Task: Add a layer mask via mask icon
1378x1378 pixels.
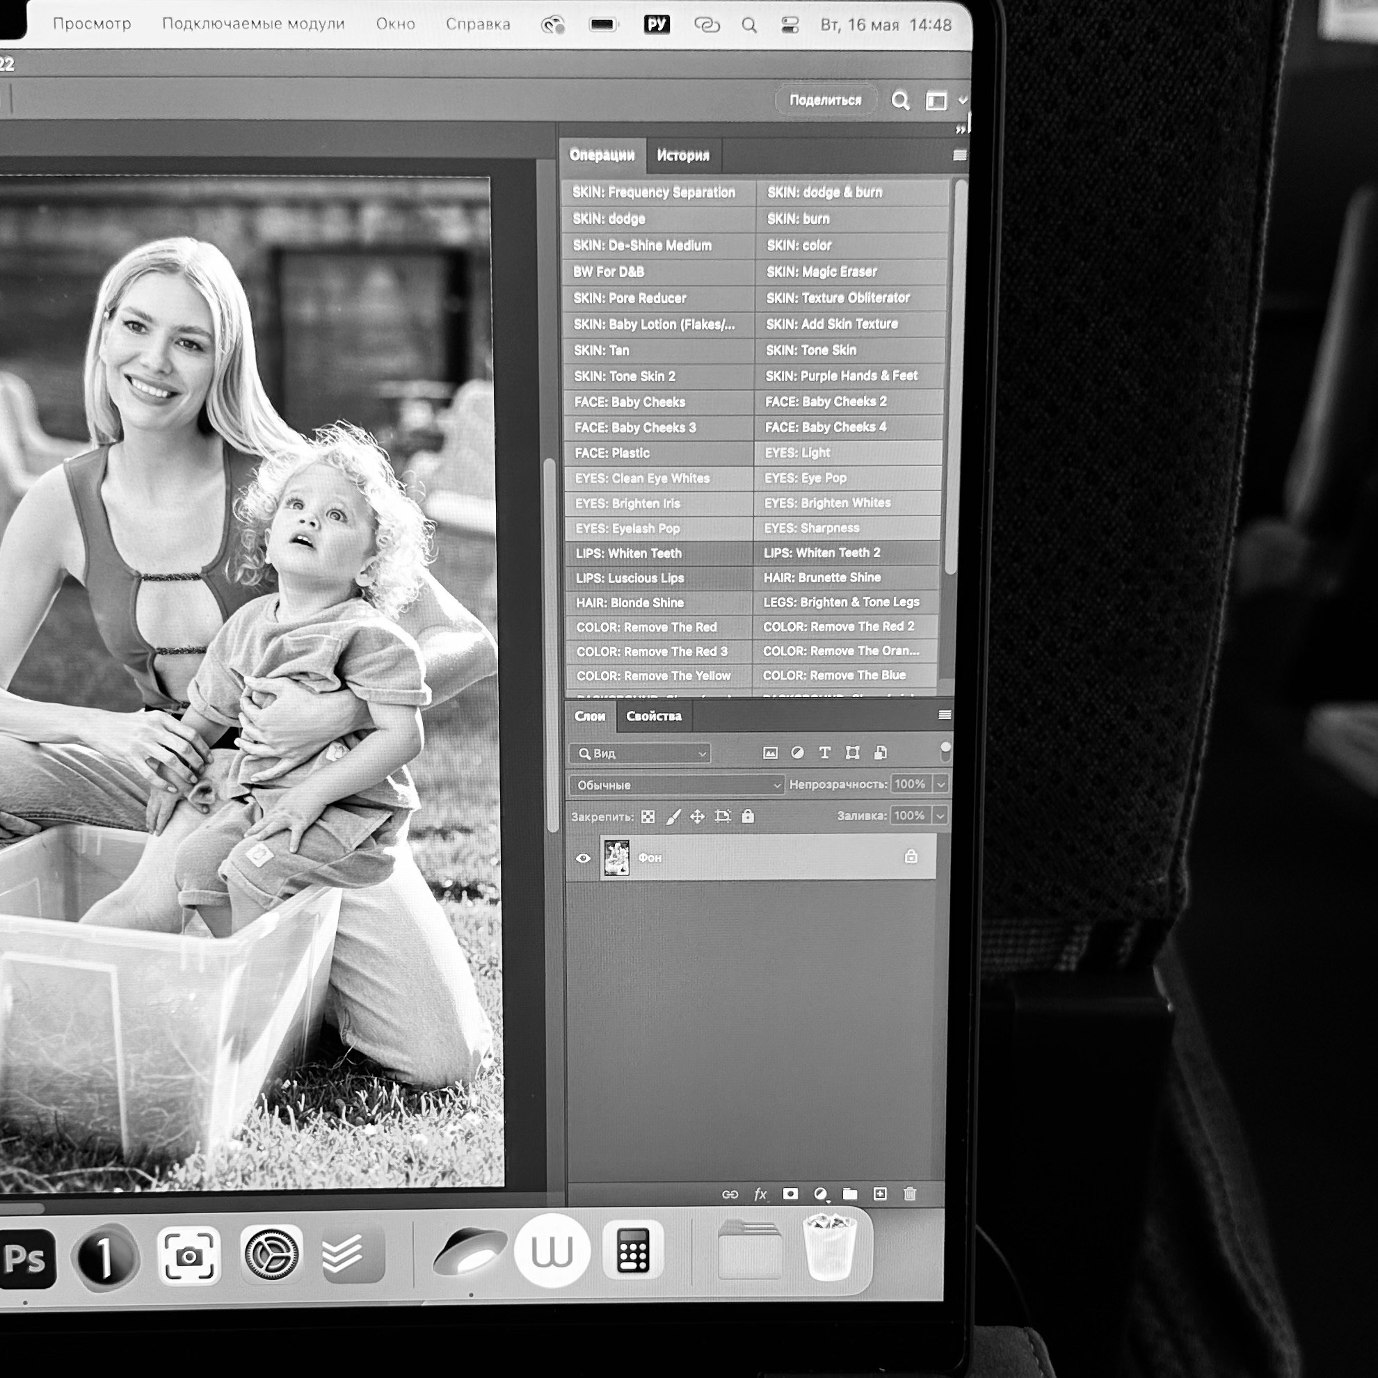Action: click(790, 1194)
